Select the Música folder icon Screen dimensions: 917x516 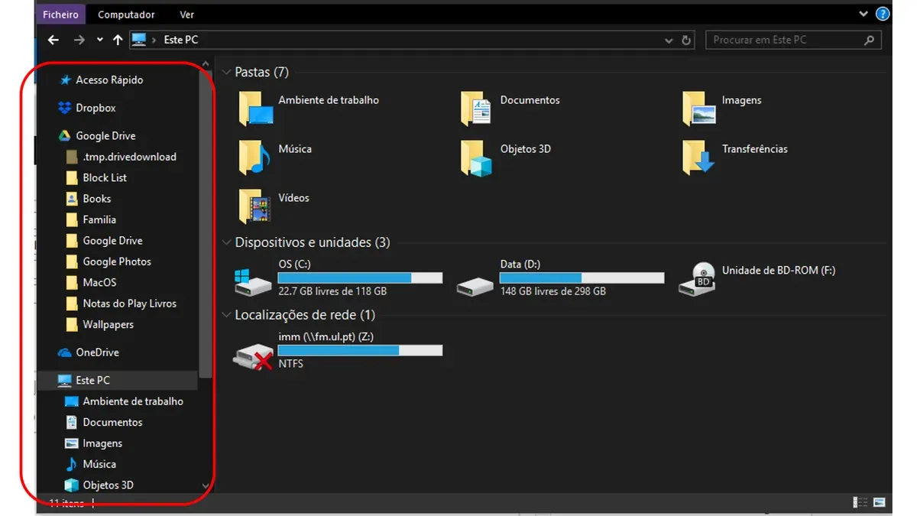click(254, 157)
